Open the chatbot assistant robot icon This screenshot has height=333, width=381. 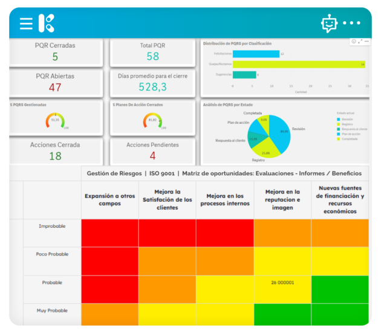329,24
